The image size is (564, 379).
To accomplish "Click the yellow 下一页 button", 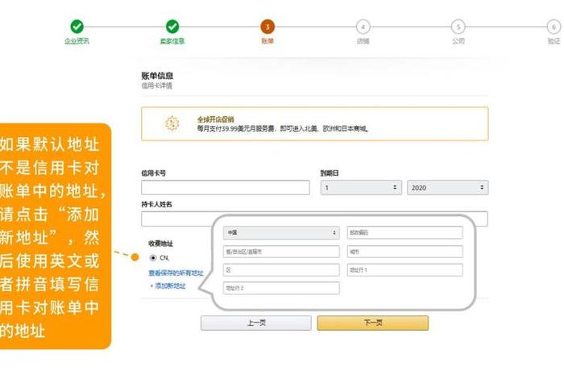I will pyautogui.click(x=372, y=323).
